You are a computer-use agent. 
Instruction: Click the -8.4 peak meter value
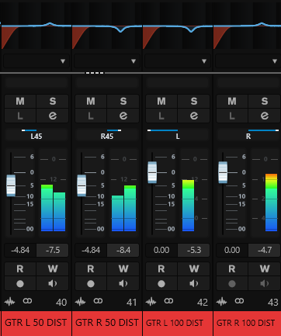[123, 250]
